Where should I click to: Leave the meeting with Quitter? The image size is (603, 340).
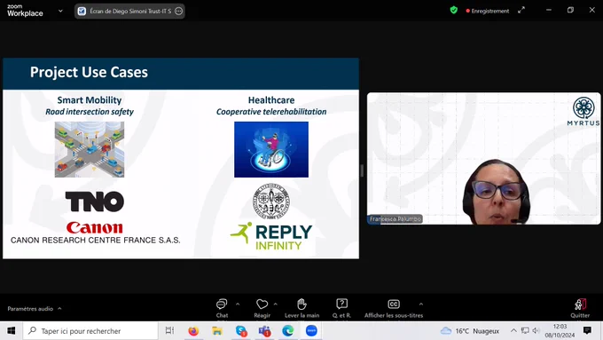(580, 308)
